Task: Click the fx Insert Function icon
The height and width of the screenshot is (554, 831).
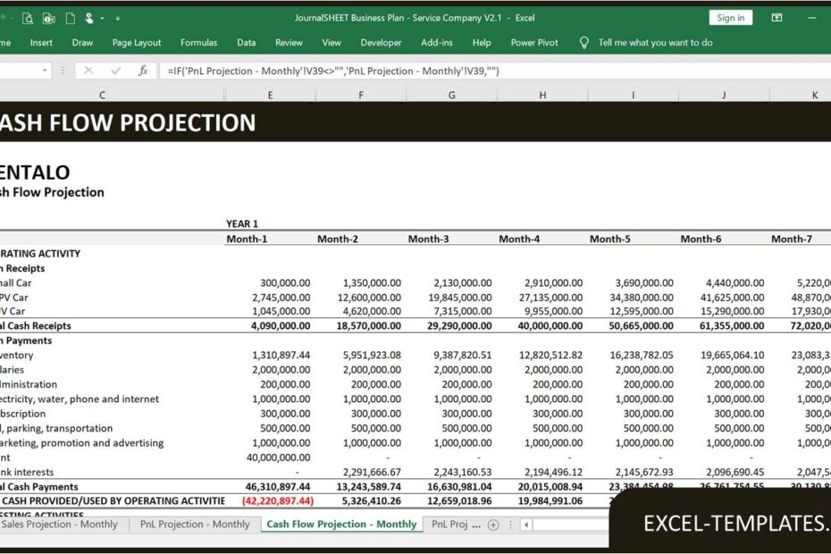Action: point(143,70)
